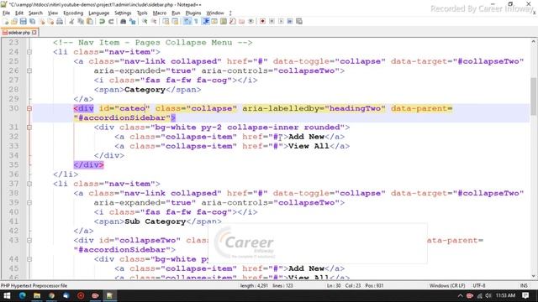Click the Zoom Out toolbar icon
Image resolution: width=538 pixels, height=302 pixels.
[154, 21]
